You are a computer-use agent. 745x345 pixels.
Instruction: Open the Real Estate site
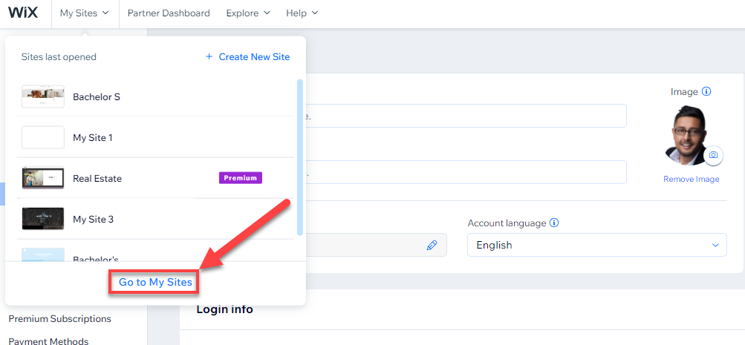pos(155,178)
